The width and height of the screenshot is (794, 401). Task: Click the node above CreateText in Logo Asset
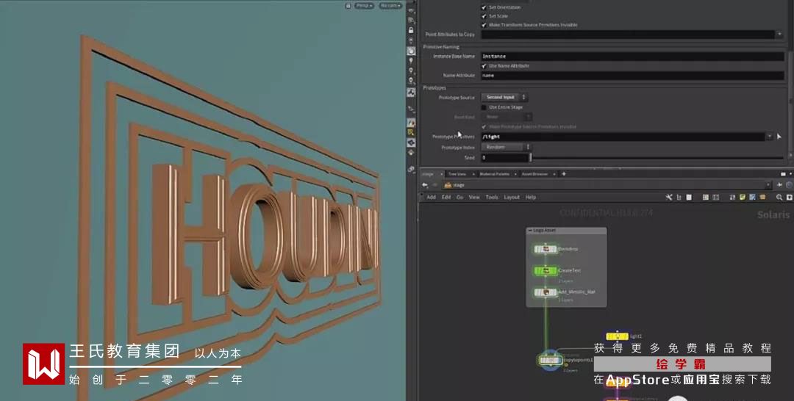pos(546,249)
